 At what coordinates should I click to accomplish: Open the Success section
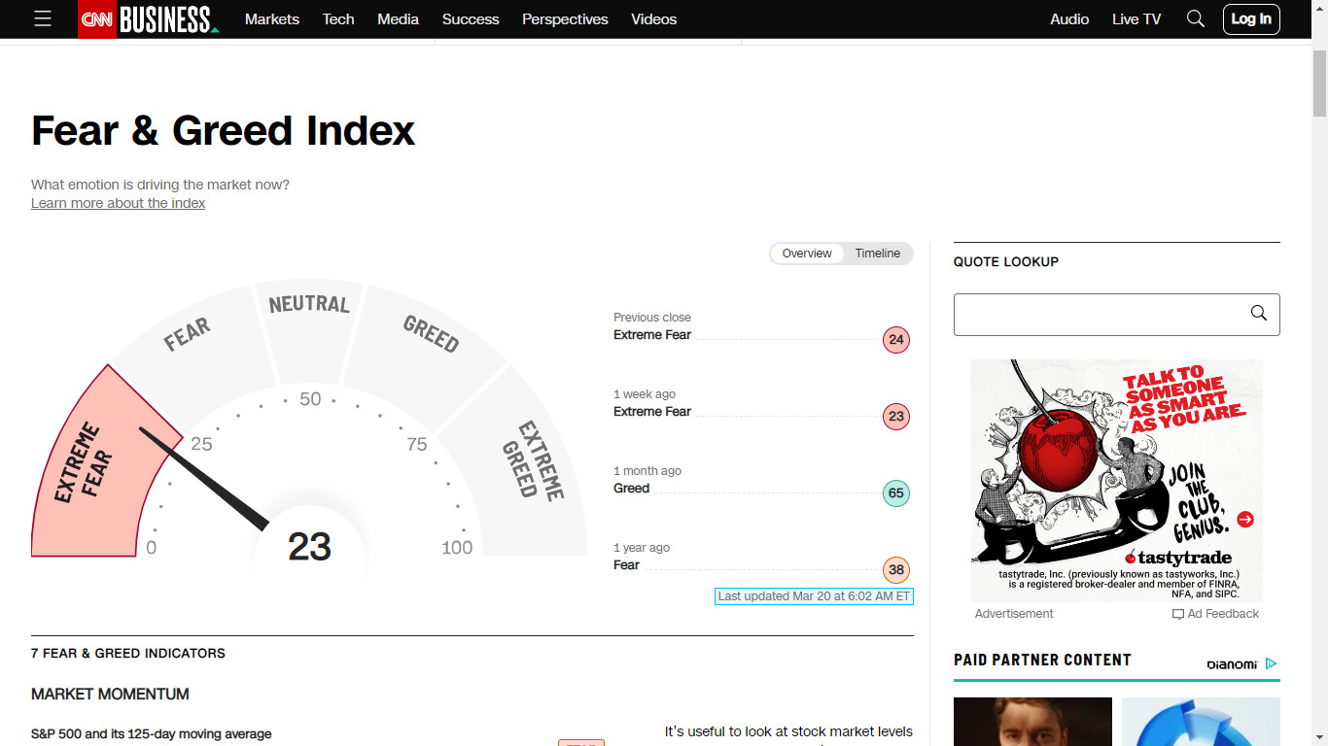(x=471, y=19)
